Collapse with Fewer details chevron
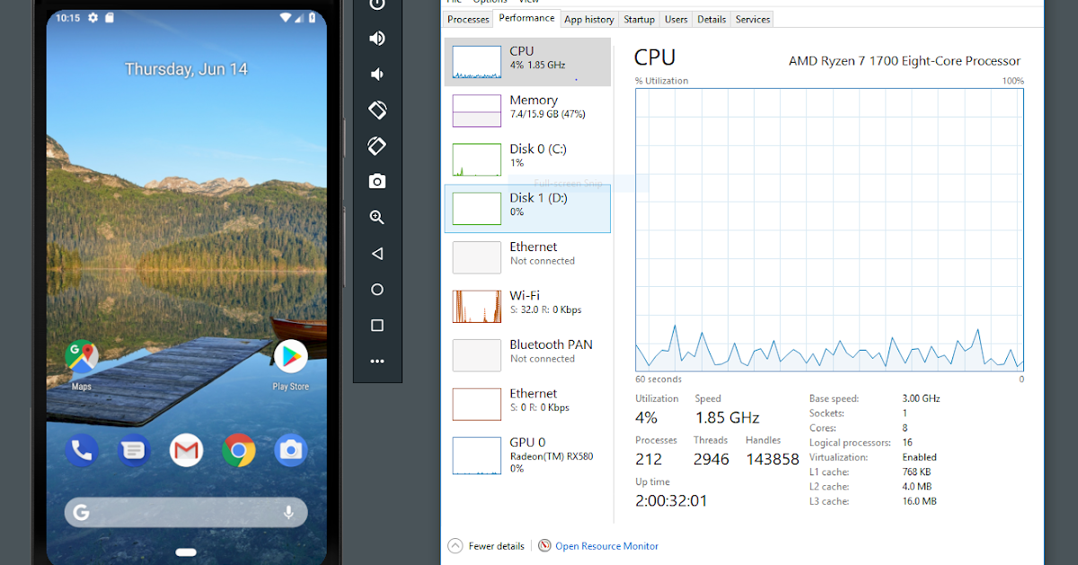This screenshot has height=565, width=1078. coord(455,545)
